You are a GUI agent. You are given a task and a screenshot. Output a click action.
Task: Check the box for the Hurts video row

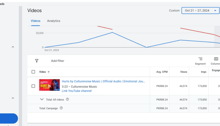33,86
